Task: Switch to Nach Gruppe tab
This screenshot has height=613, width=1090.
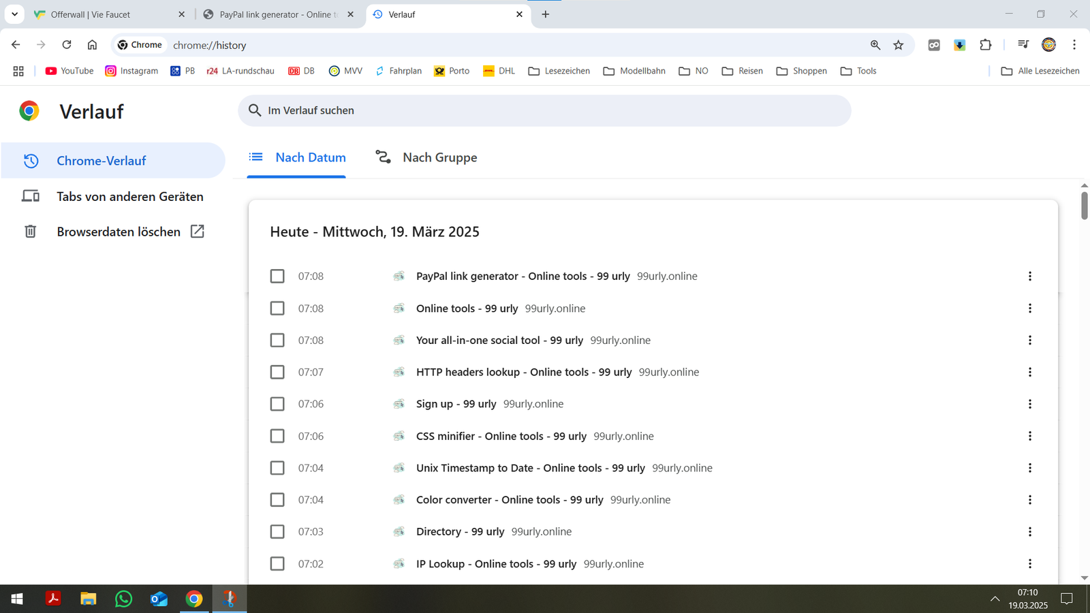Action: tap(426, 157)
